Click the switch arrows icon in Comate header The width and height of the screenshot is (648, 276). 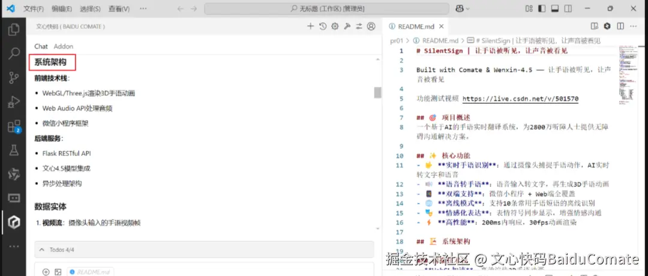coord(359,26)
